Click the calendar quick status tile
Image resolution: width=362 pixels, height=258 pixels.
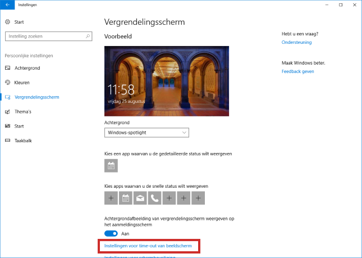[x=126, y=198]
